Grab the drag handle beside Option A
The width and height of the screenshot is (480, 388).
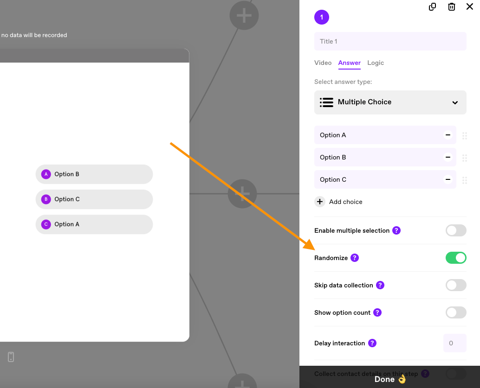pos(464,135)
